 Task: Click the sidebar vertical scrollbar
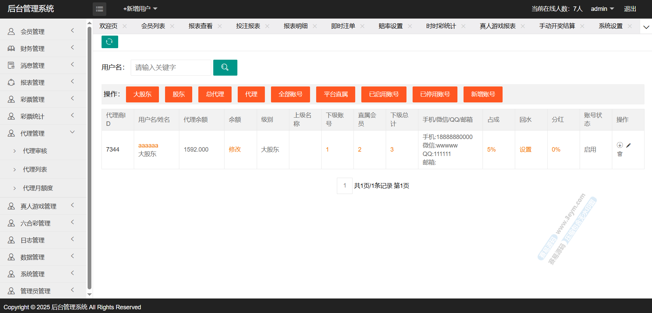coord(89,156)
